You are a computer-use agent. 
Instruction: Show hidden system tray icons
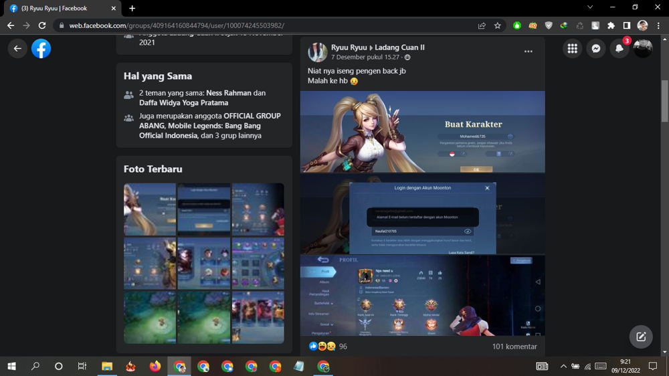(x=563, y=366)
